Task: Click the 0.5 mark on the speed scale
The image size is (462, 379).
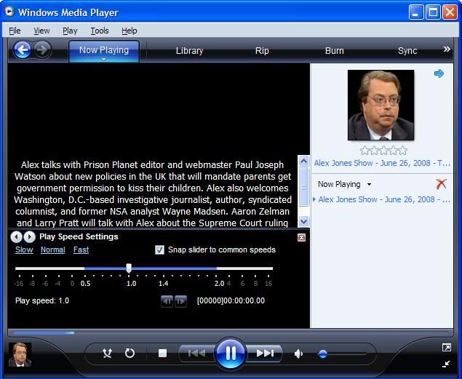Action: [85, 284]
